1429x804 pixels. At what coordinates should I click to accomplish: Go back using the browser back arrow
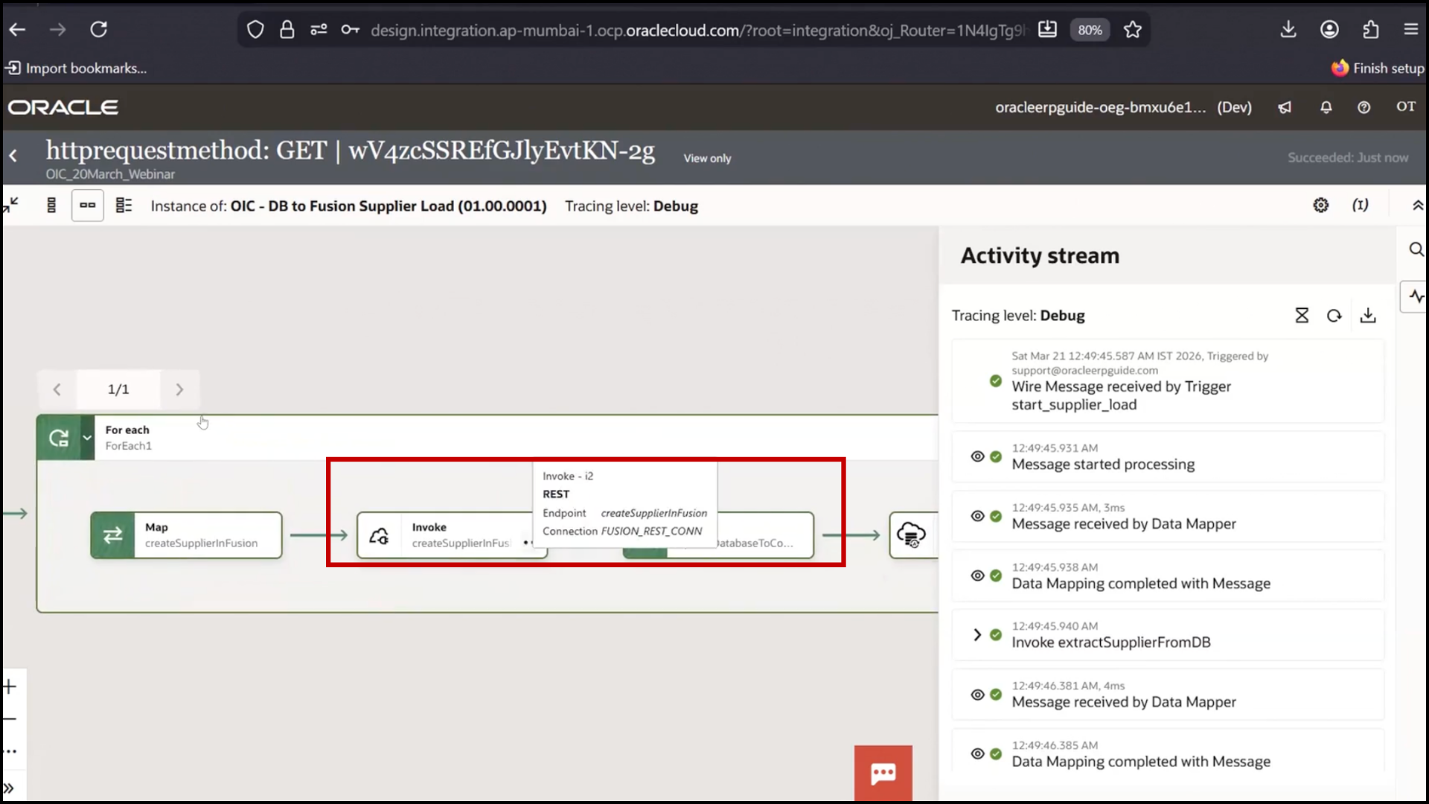point(17,30)
